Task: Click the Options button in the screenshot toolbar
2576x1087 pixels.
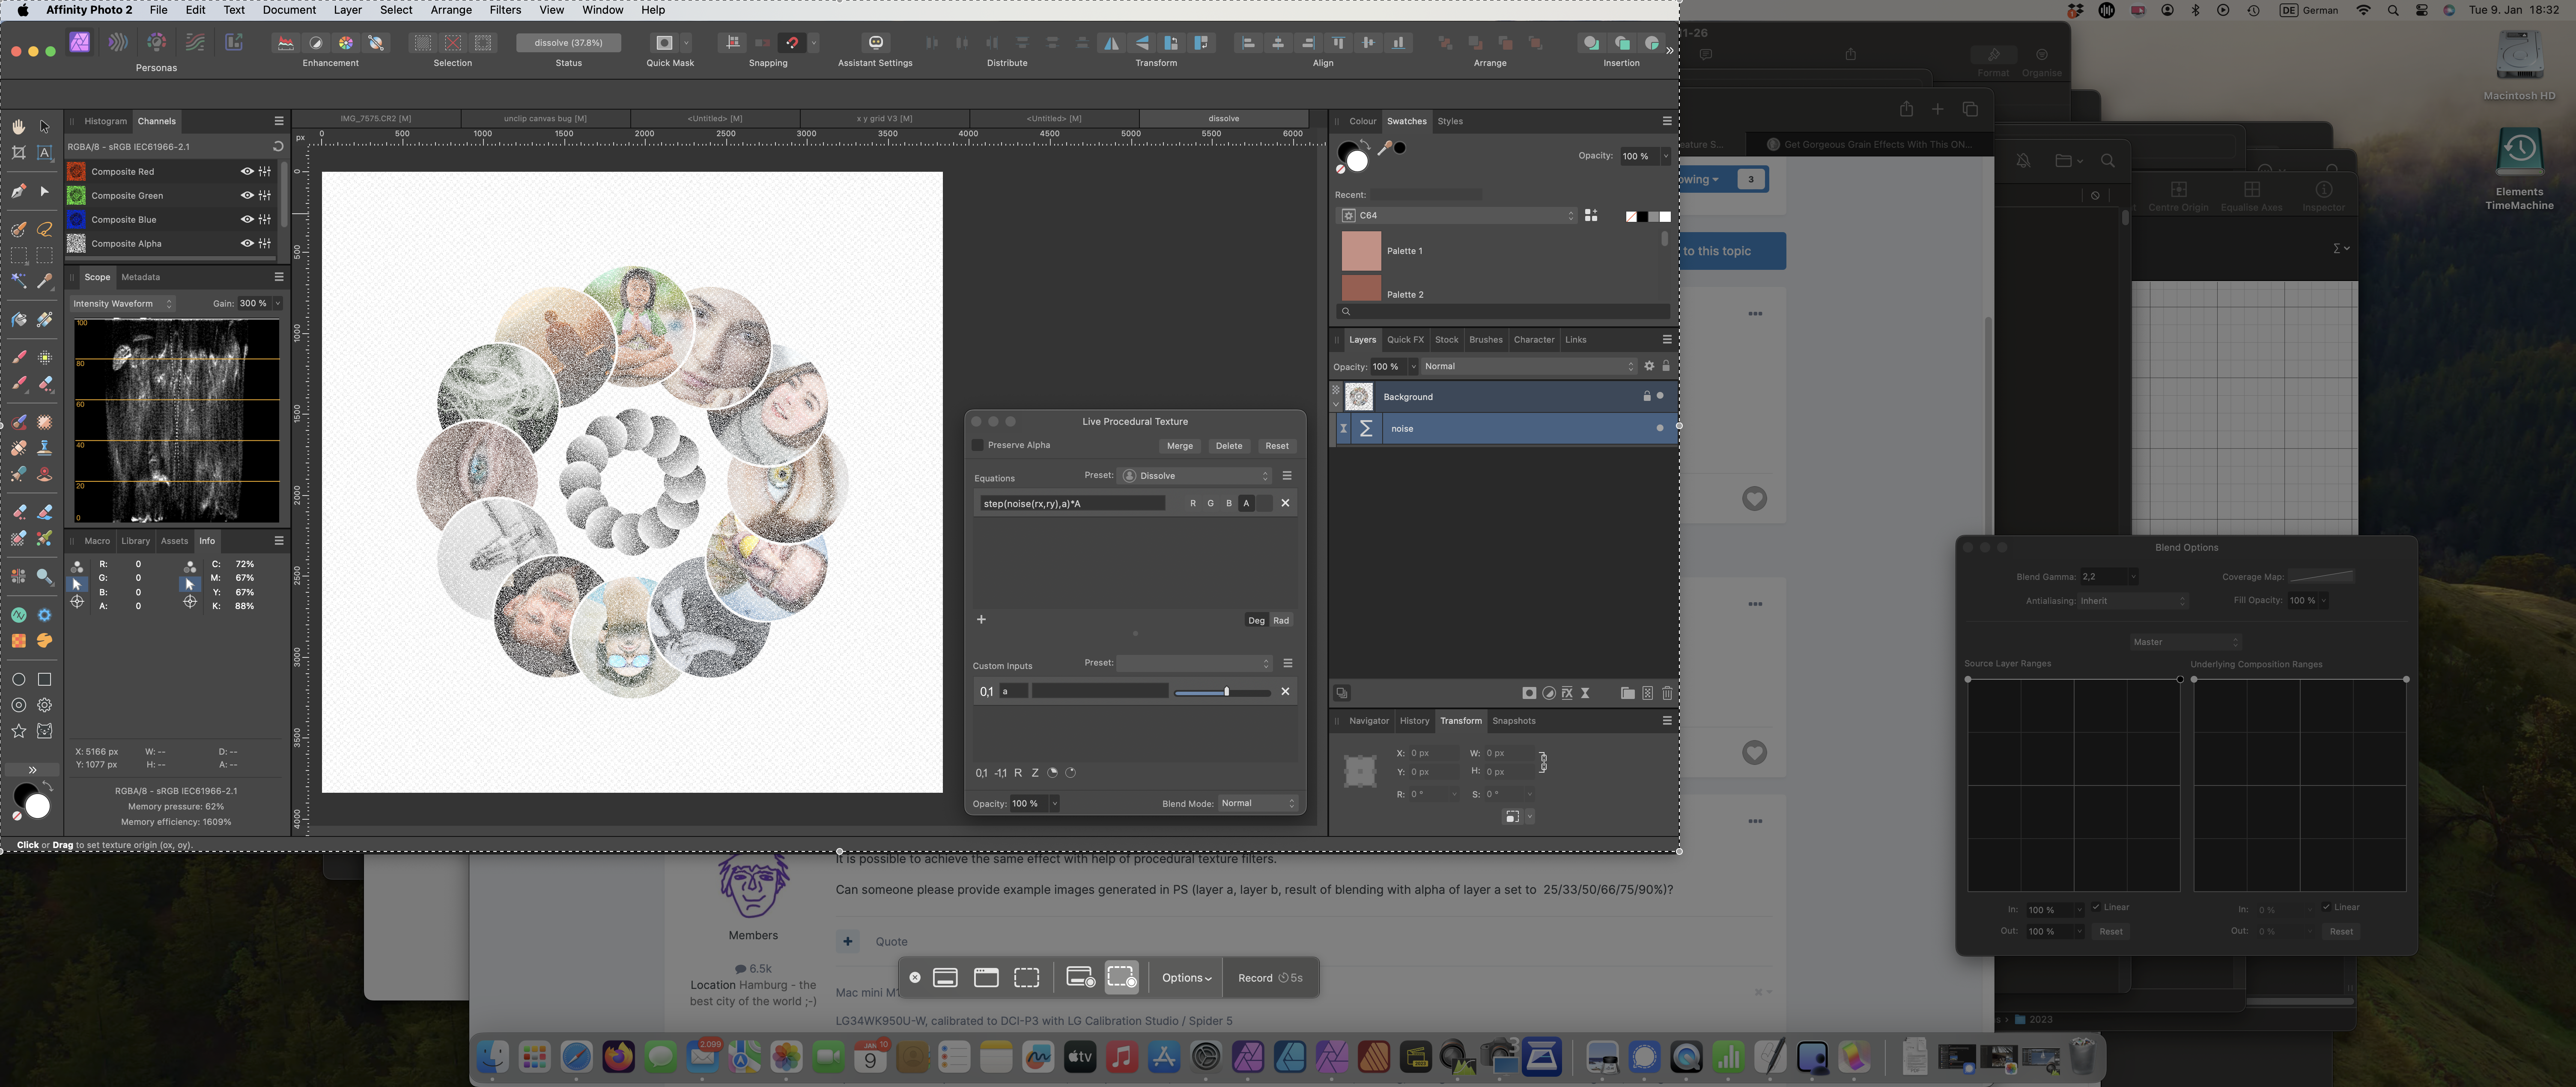Action: point(1186,978)
